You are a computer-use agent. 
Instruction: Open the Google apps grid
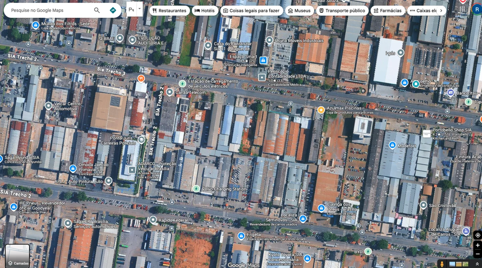[463, 9]
